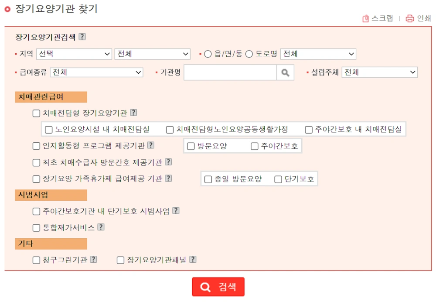The width and height of the screenshot is (436, 302).
Task: Click inside the 기관명 input field
Action: [x=231, y=72]
